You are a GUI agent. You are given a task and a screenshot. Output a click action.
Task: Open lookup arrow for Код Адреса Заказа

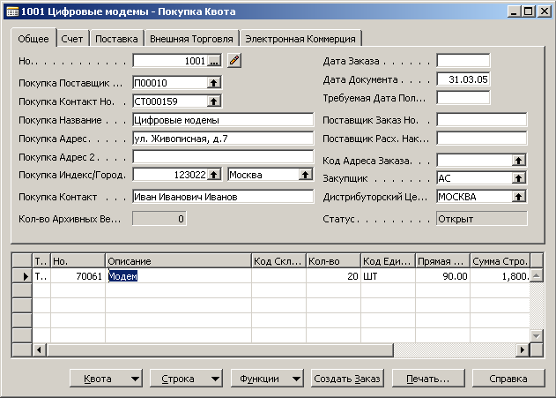[519, 161]
